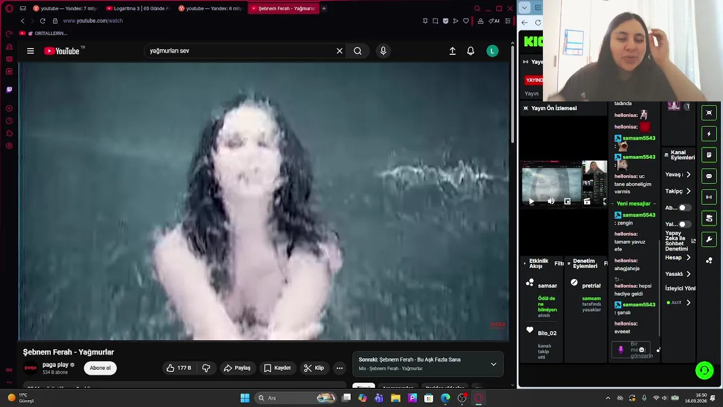Open emoji picker in Kick chat
This screenshot has height=407, width=723.
(642, 350)
